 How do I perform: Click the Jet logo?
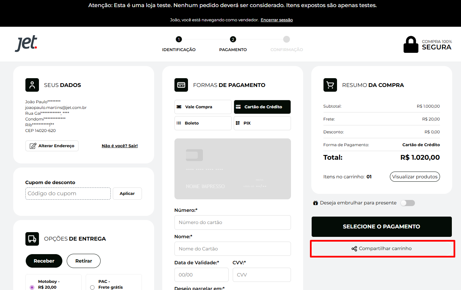click(x=26, y=44)
